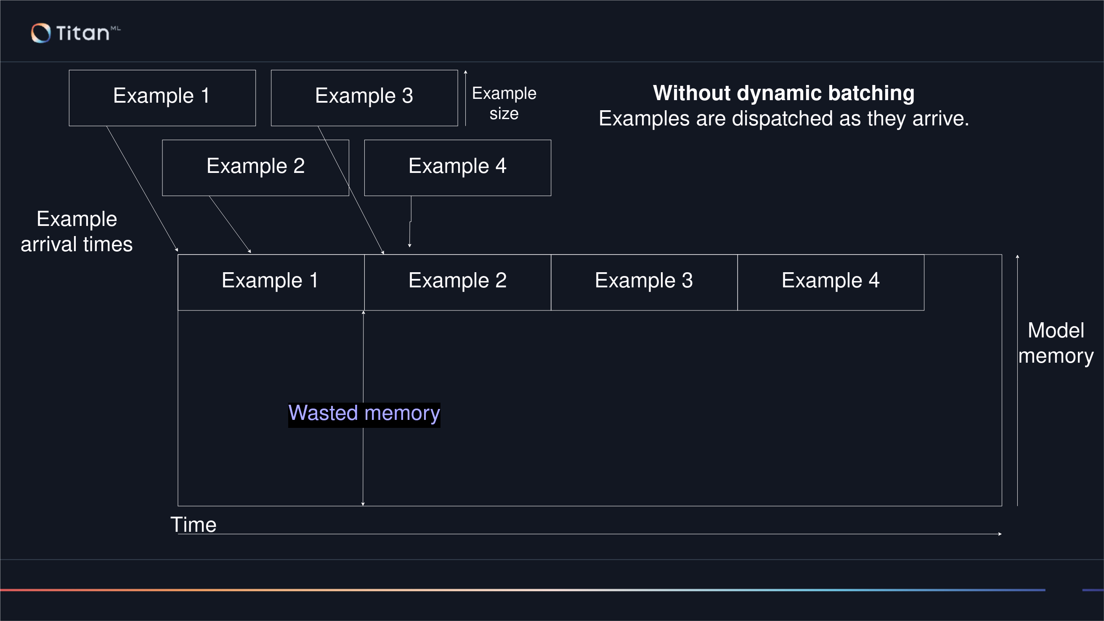Select the top Example 3 arrival box

tap(364, 98)
